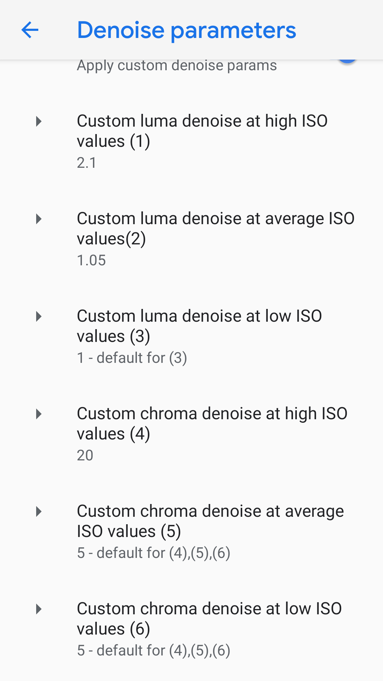Image resolution: width=383 pixels, height=681 pixels.
Task: Expand arrow beside luma denoise low ISO
Action: tap(39, 316)
